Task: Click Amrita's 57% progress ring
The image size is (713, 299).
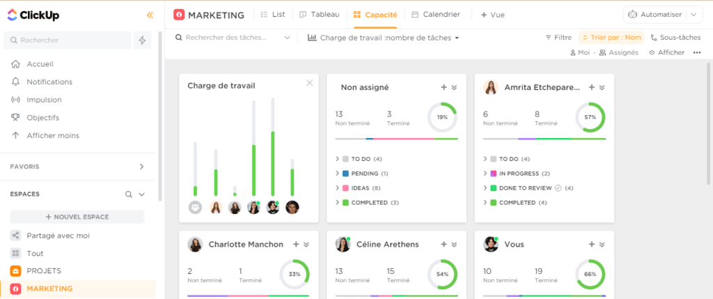Action: tap(590, 117)
